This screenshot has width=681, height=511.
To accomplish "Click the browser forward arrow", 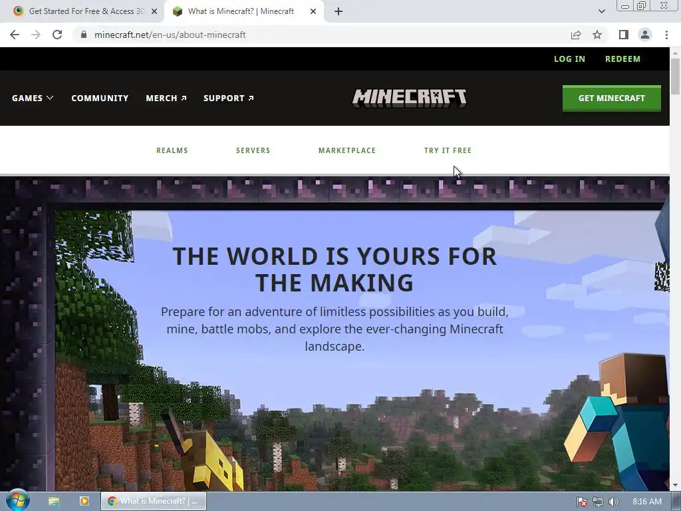I will pos(36,35).
